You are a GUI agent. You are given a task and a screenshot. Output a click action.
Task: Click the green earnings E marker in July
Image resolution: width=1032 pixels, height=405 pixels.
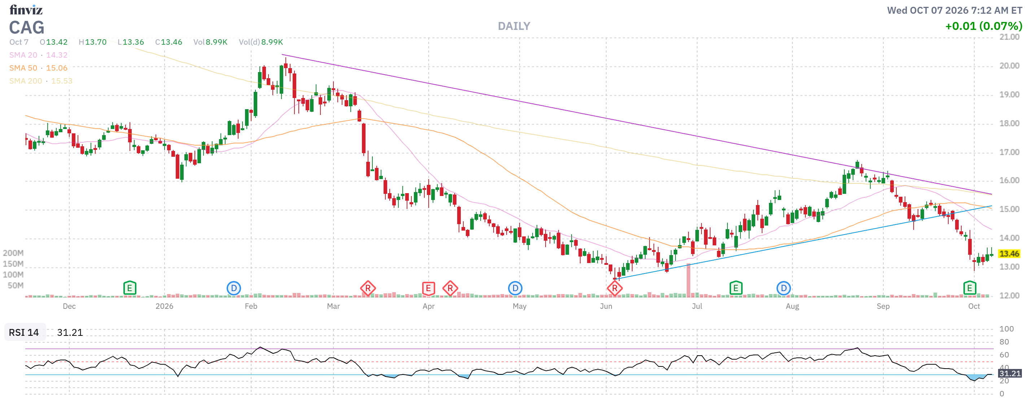pos(735,288)
